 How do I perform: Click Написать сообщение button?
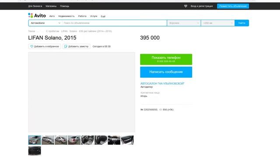[166, 72]
